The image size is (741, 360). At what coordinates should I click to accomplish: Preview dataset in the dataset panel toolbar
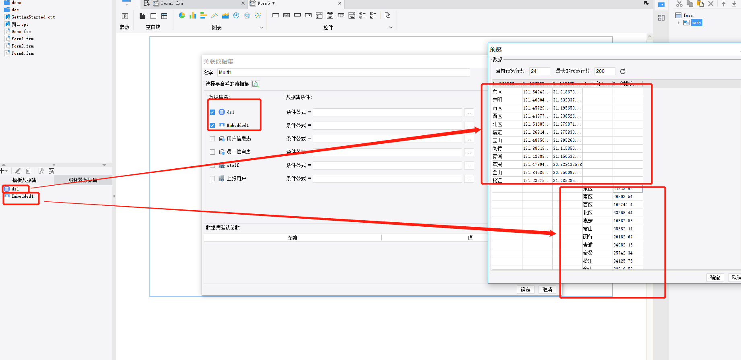(x=41, y=171)
